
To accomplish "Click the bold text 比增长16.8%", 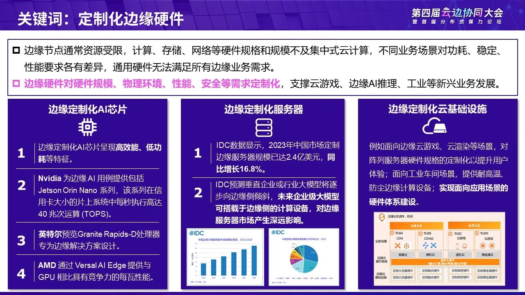I will pos(240,169).
